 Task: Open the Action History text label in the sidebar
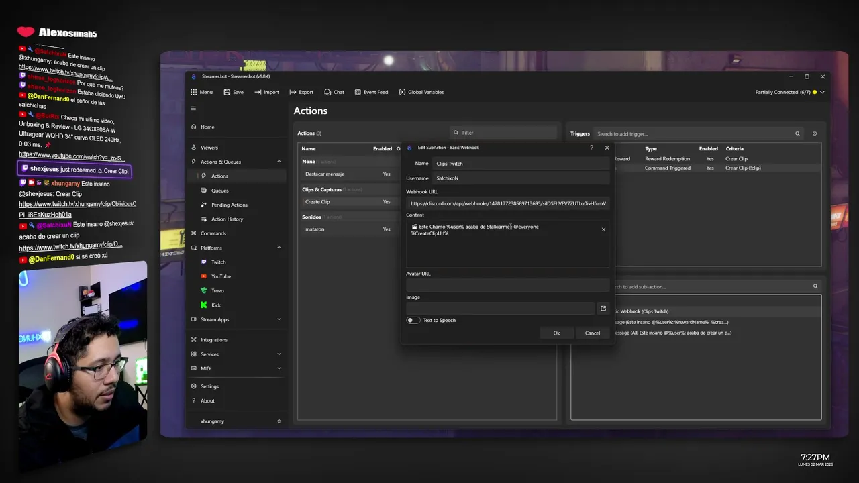(227, 219)
